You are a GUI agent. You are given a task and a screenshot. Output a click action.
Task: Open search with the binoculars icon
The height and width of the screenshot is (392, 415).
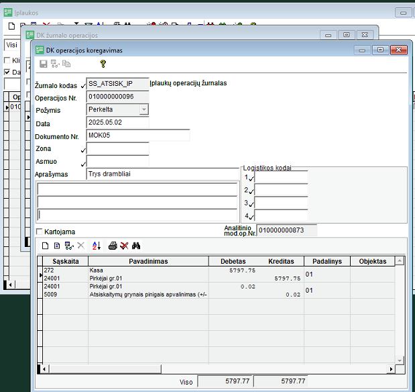pyautogui.click(x=136, y=246)
